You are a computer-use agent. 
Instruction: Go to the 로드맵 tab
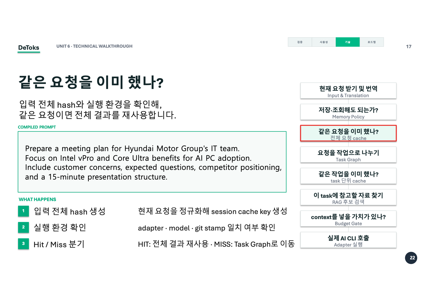click(x=372, y=42)
